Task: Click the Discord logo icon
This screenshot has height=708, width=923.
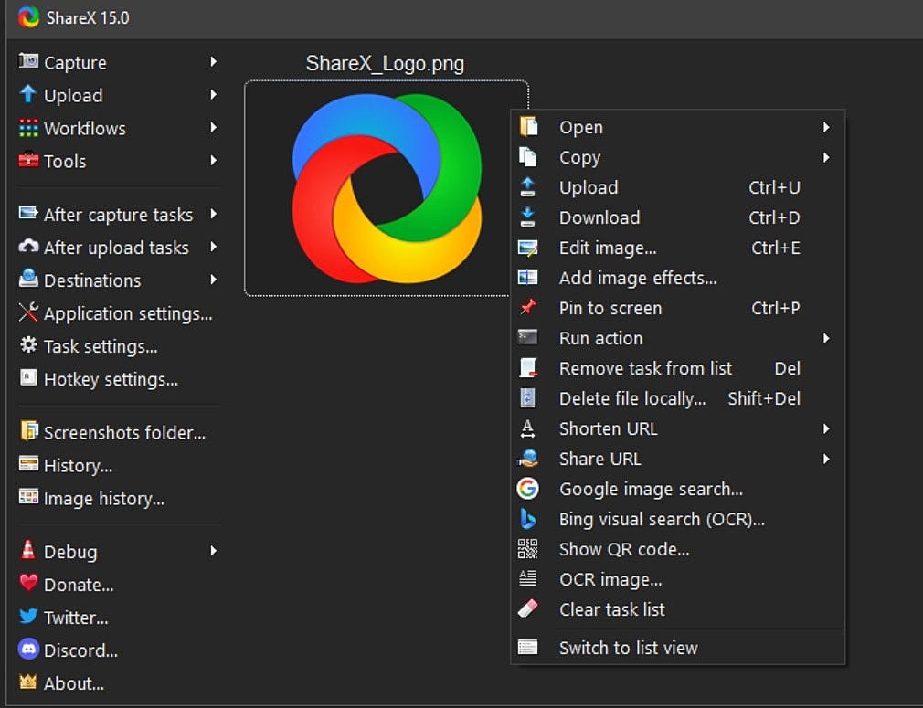Action: 28,650
